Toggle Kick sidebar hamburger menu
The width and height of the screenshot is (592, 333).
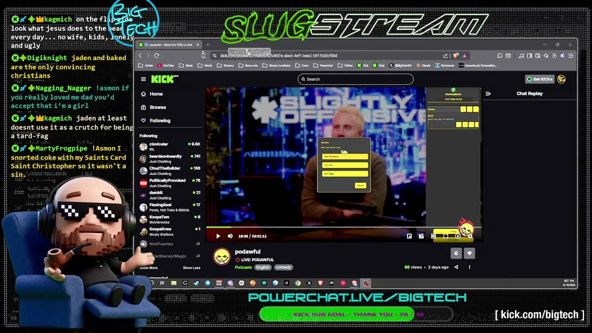143,79
